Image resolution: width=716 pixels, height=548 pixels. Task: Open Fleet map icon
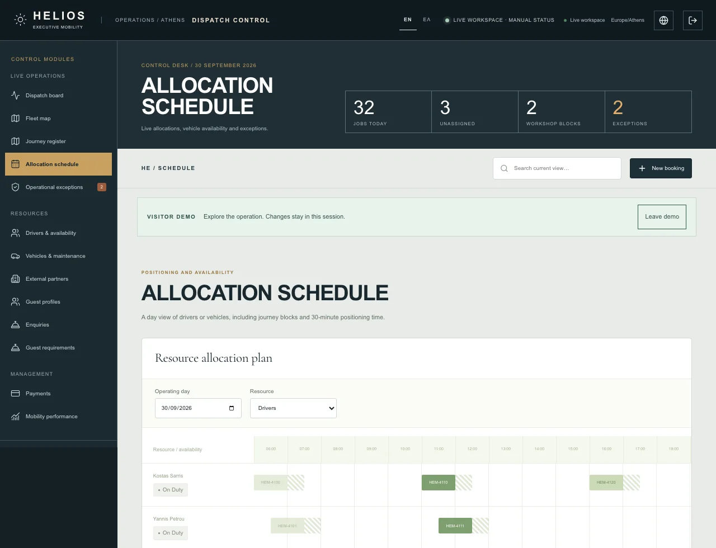click(x=16, y=118)
